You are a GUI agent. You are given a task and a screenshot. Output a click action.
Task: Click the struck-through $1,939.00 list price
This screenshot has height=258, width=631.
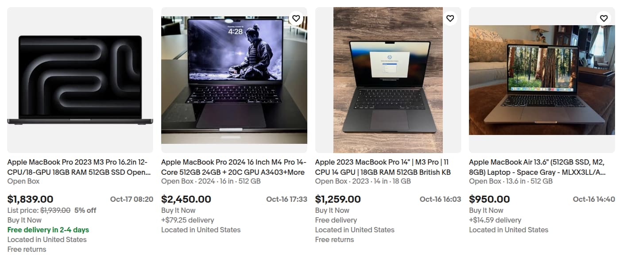tap(55, 210)
